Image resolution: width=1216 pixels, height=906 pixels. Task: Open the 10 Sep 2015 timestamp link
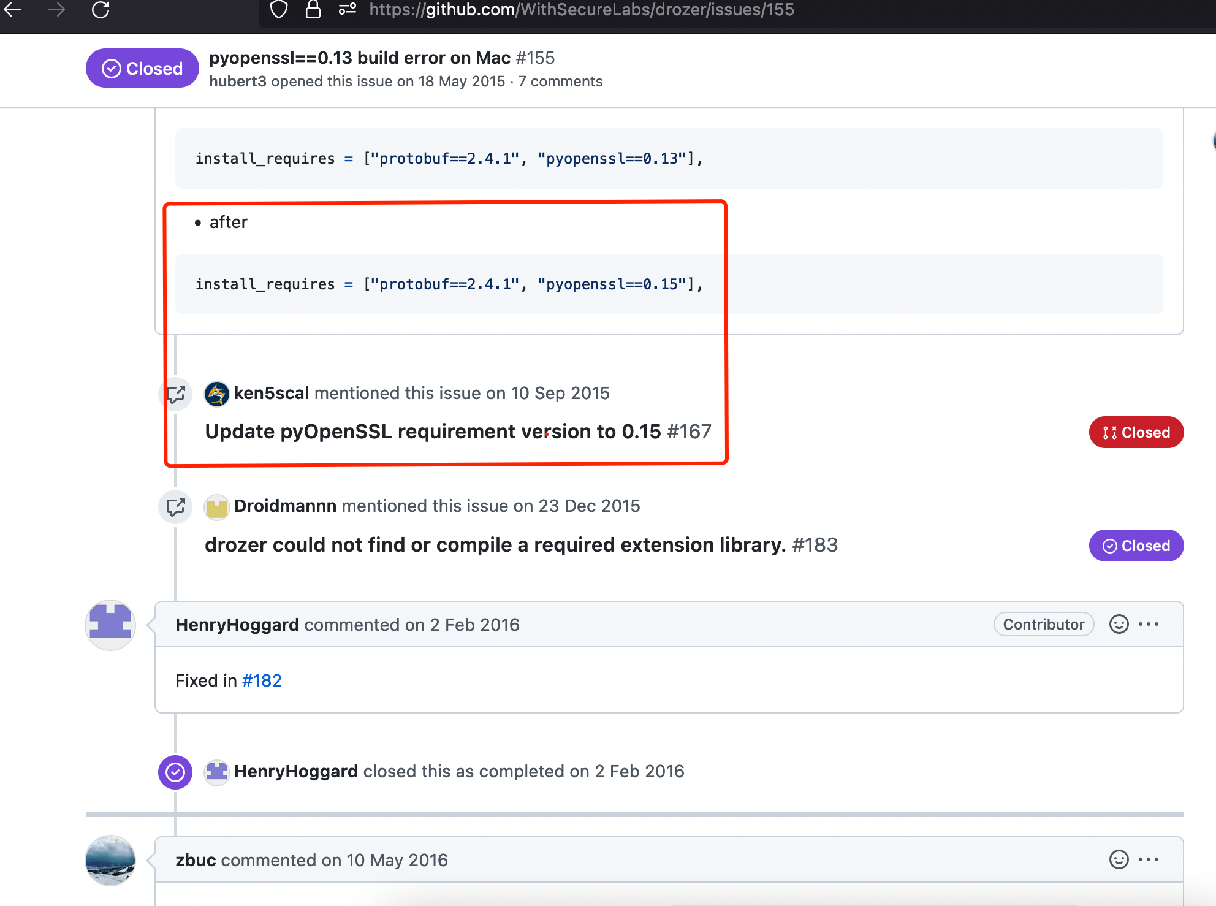point(560,393)
